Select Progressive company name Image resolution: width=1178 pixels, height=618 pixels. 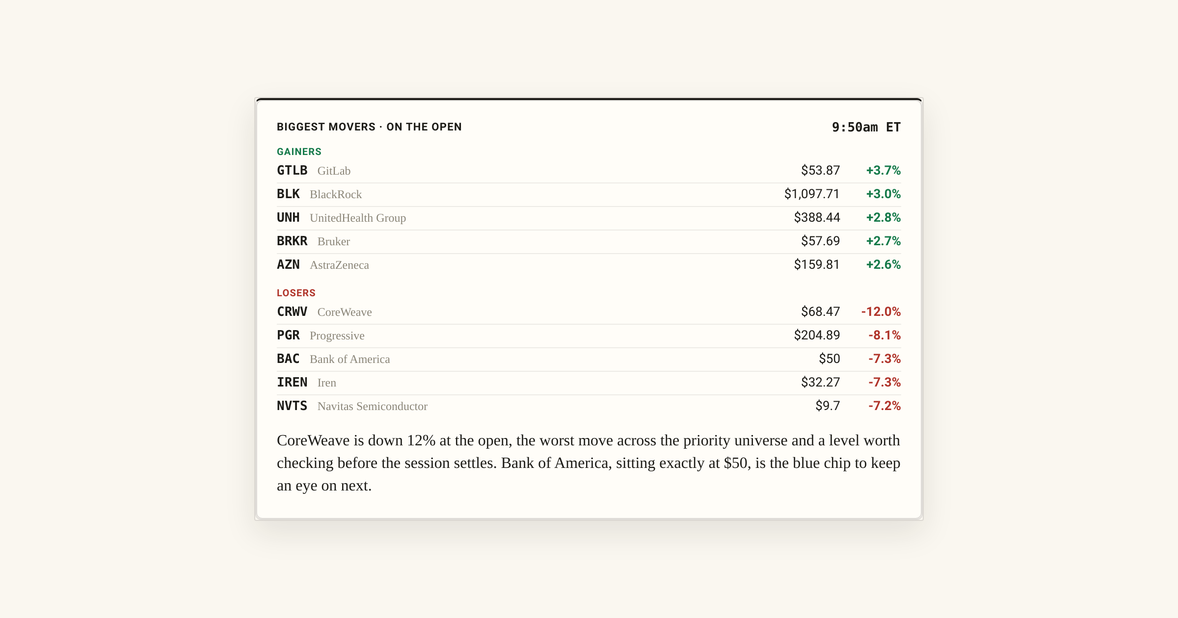pyautogui.click(x=337, y=335)
